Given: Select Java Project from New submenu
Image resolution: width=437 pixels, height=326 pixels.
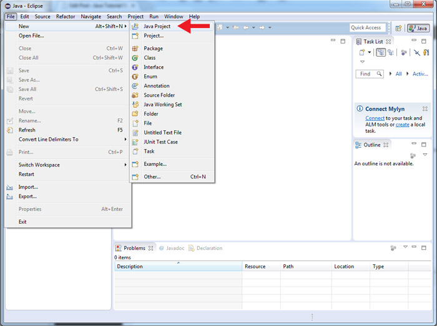Looking at the screenshot, I should coord(172,26).
